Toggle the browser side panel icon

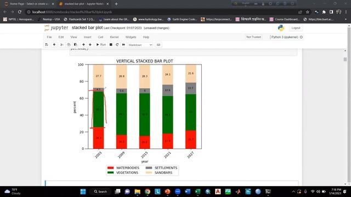coord(331,12)
